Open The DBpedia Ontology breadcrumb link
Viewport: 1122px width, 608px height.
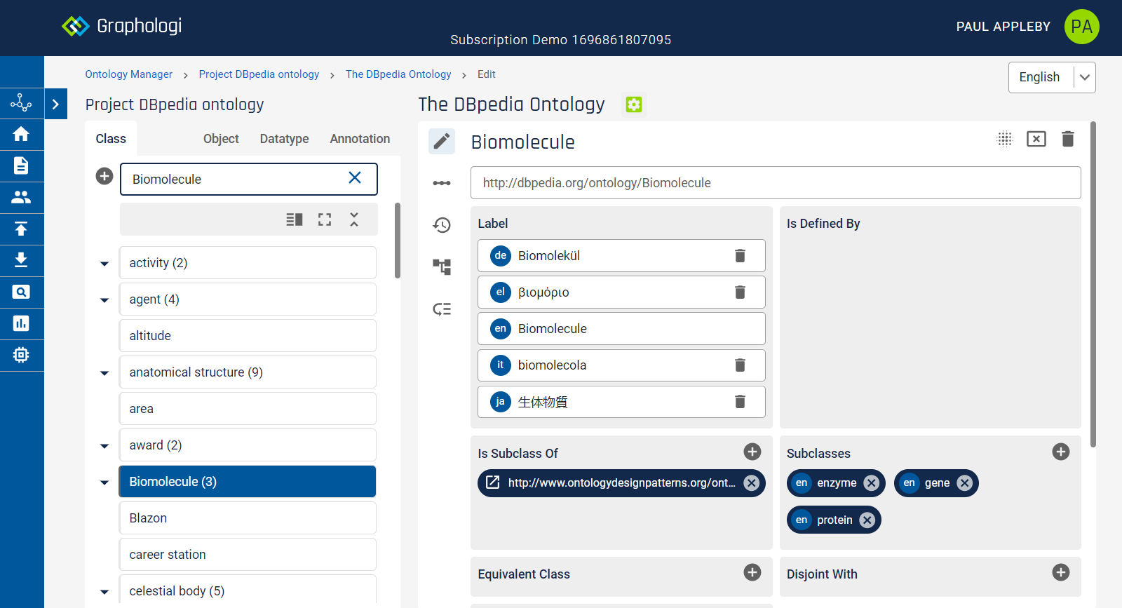pyautogui.click(x=398, y=74)
